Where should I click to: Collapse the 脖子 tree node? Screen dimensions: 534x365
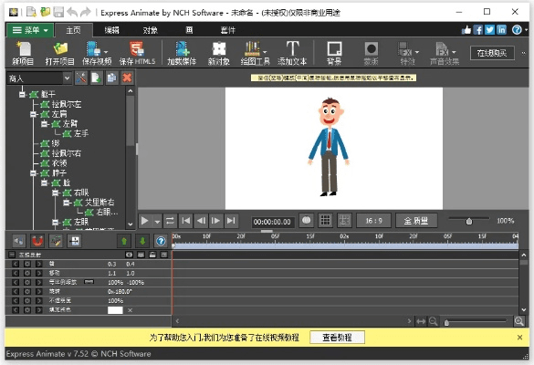click(x=33, y=173)
